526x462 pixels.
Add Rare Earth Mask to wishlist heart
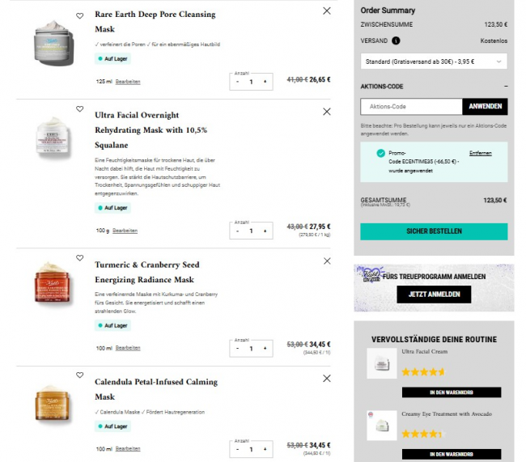click(x=79, y=15)
